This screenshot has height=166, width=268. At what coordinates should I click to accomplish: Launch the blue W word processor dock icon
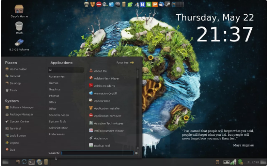pyautogui.click(x=143, y=4)
